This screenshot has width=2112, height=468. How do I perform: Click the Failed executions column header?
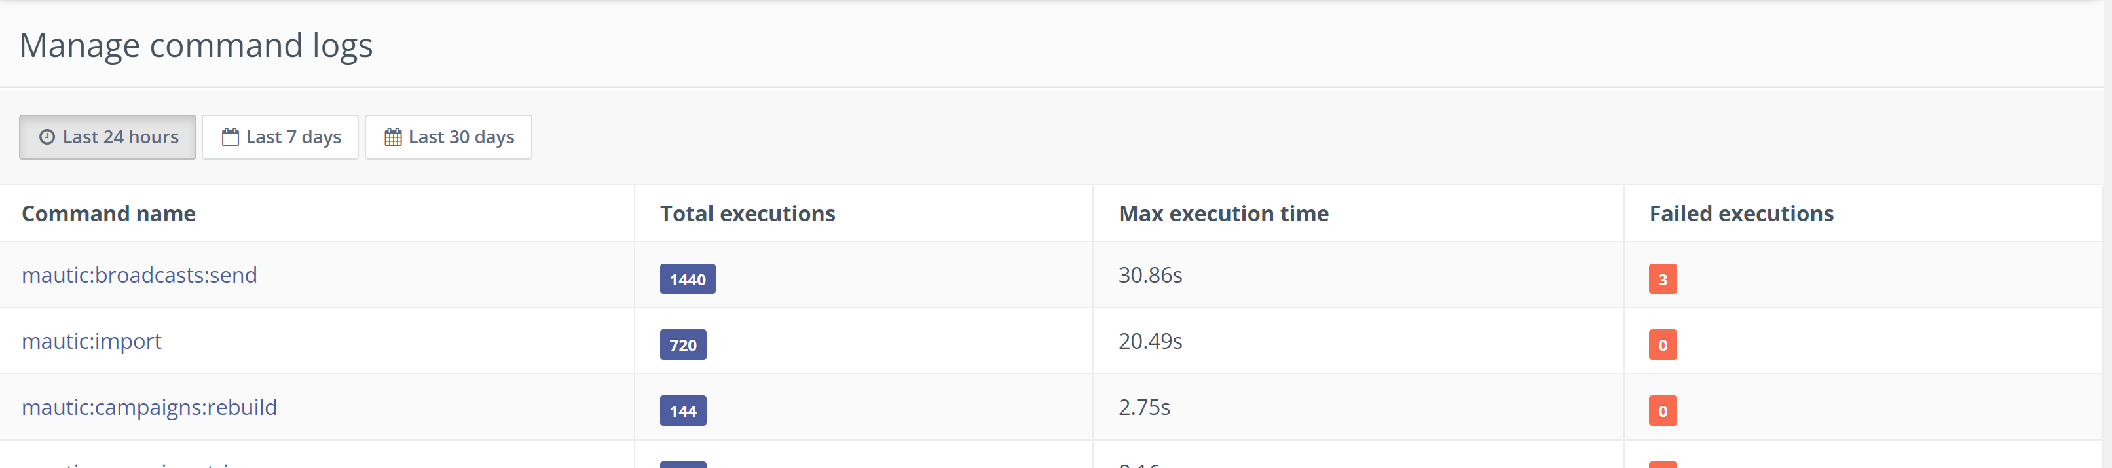(1741, 214)
